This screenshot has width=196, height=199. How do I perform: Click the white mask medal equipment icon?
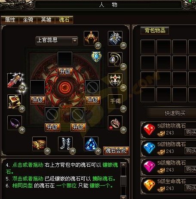point(115,81)
